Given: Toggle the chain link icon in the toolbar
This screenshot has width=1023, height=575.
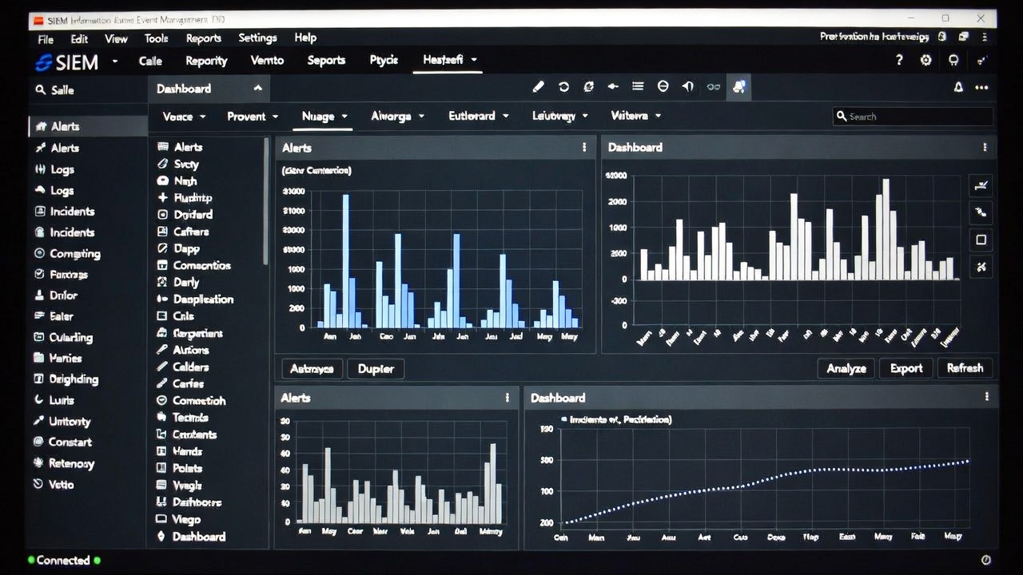Looking at the screenshot, I should coord(713,87).
